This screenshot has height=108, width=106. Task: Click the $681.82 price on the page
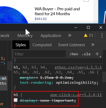point(41,19)
